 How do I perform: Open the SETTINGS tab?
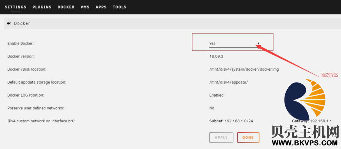pos(15,7)
